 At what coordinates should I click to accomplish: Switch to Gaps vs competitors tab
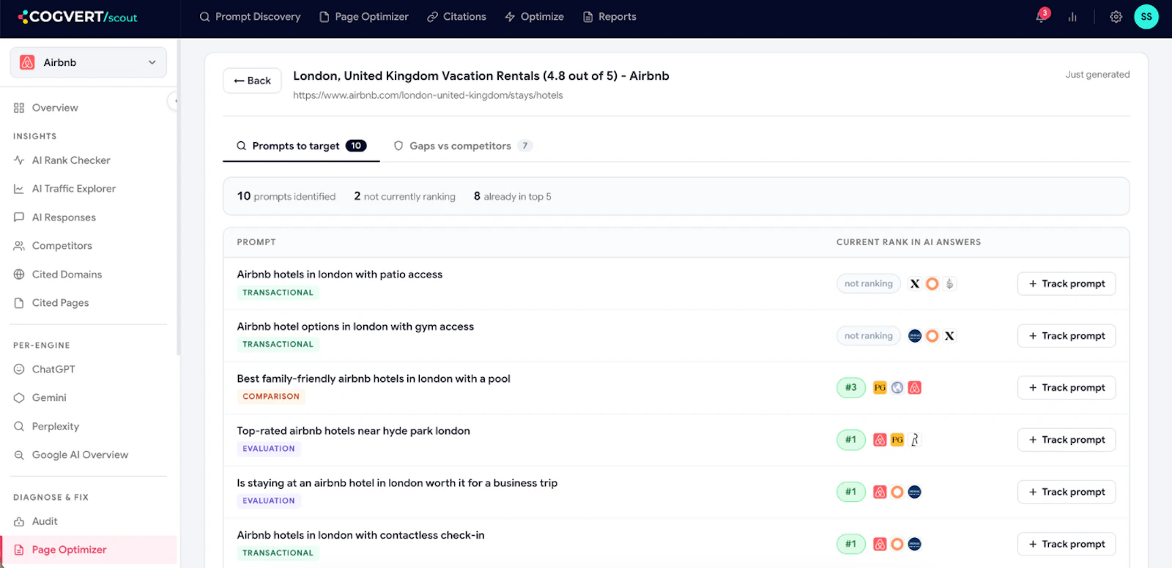point(462,146)
